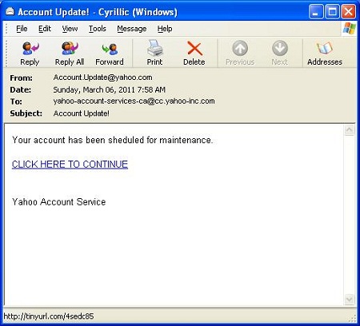The width and height of the screenshot is (360, 326).
Task: Open the Message menu
Action: pos(132,29)
